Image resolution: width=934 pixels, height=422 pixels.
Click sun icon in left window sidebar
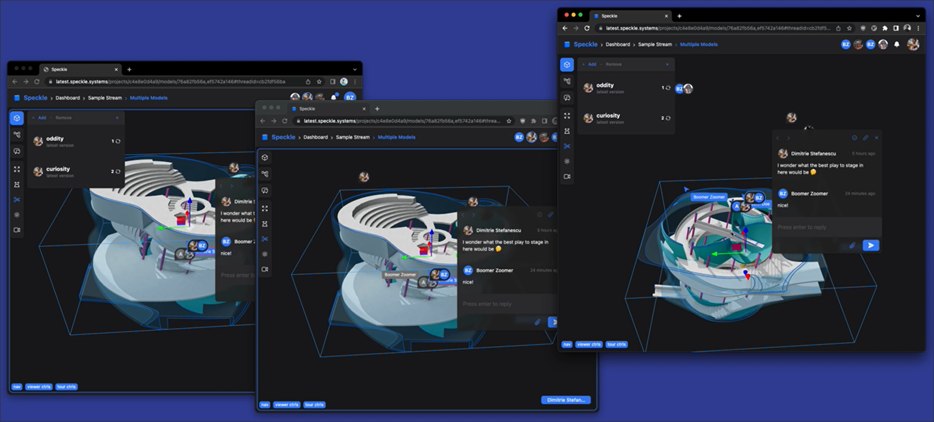click(x=16, y=214)
